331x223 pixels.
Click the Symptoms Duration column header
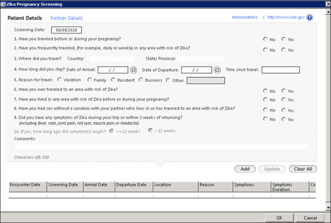[290, 187]
